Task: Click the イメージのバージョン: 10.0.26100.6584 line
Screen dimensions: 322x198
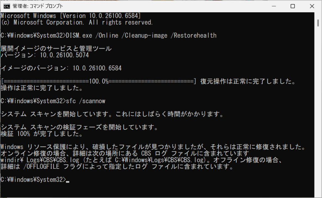Action: 61,68
